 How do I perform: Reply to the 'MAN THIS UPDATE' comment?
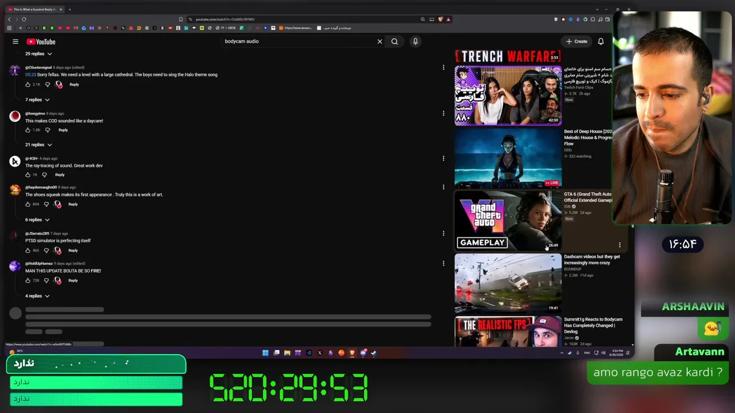pos(73,280)
